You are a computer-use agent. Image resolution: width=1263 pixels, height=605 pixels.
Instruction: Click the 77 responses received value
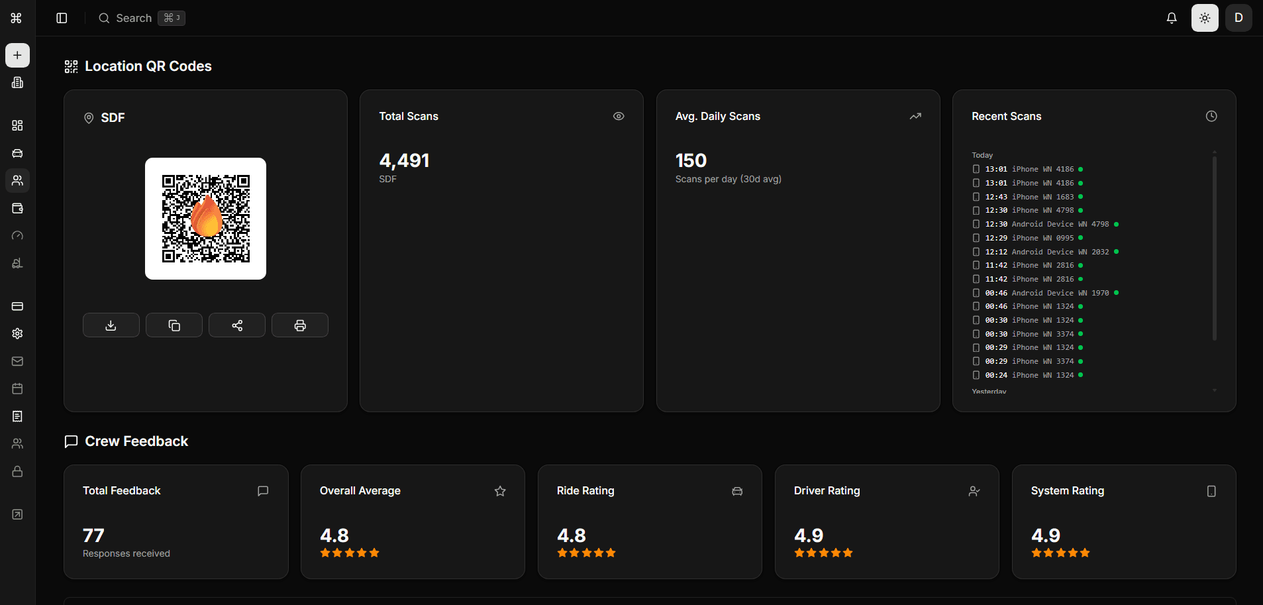[93, 535]
